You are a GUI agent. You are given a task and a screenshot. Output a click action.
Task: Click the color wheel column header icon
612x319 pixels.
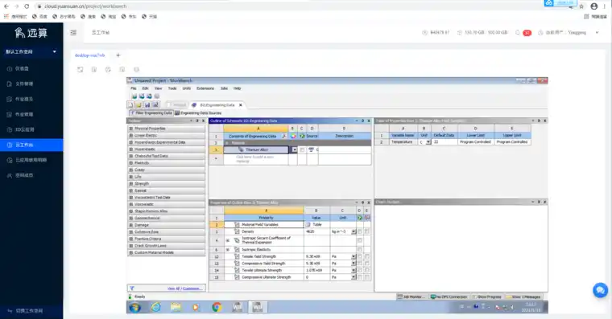293,136
